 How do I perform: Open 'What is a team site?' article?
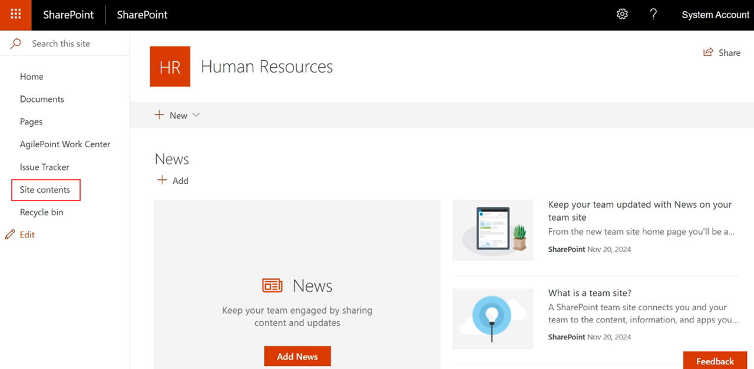[x=590, y=293]
